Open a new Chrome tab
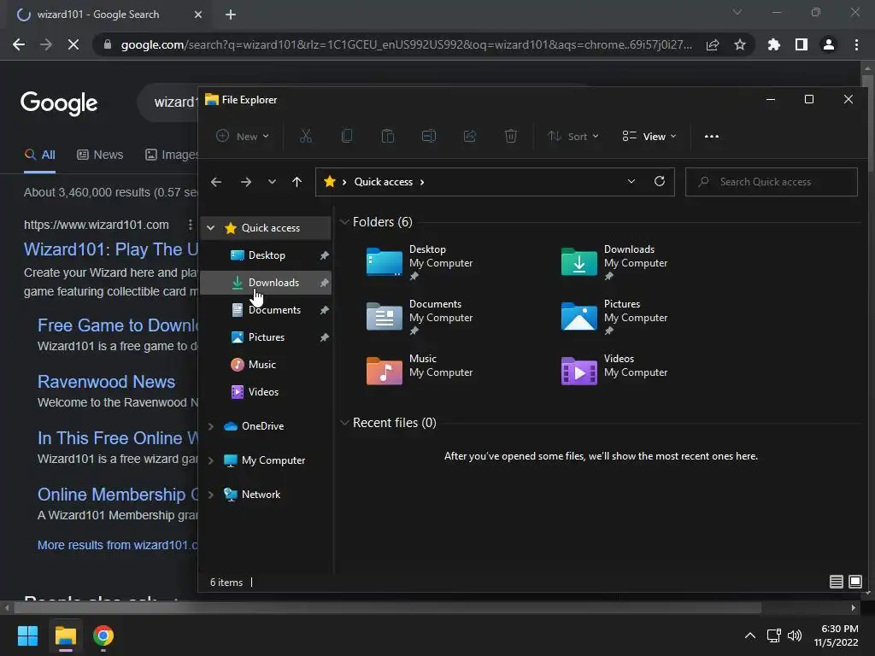Screen dimensions: 875x656 coord(231,15)
